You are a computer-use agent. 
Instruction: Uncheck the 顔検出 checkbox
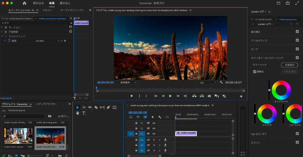click(255, 71)
